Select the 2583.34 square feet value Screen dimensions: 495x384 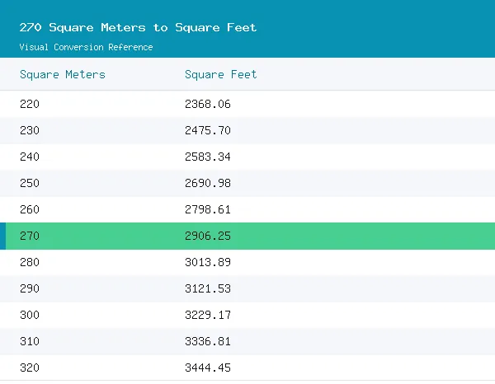tap(208, 157)
